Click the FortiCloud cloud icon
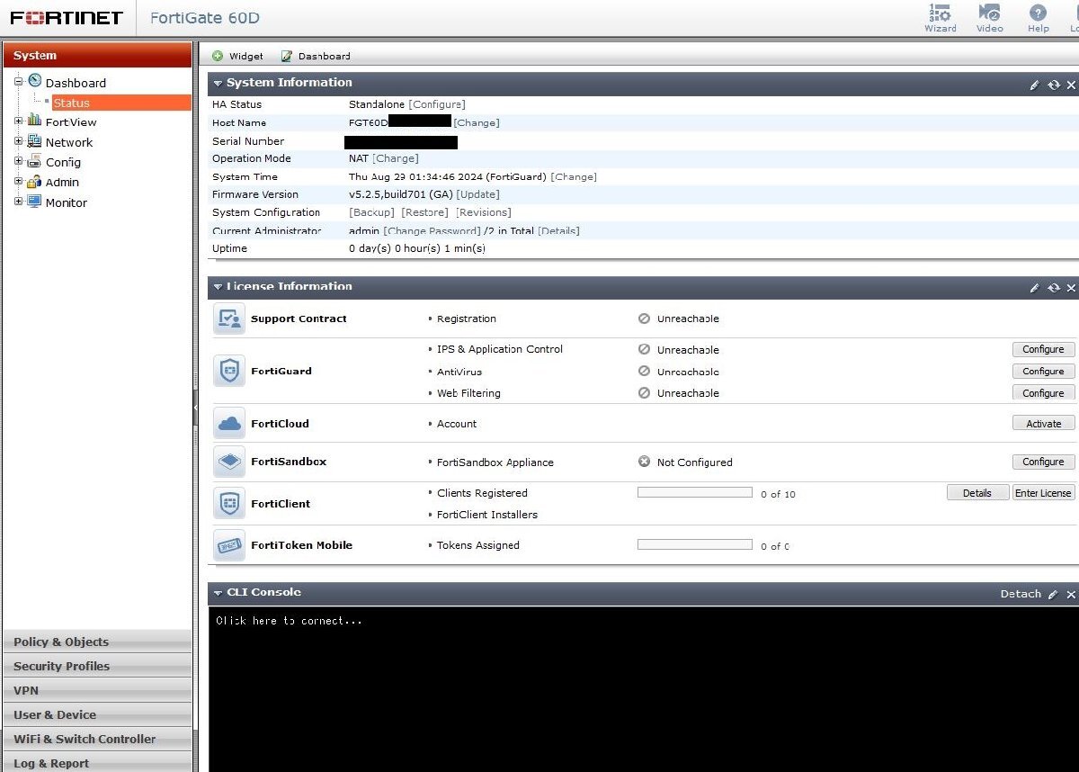Viewport: 1079px width, 772px height. (229, 424)
